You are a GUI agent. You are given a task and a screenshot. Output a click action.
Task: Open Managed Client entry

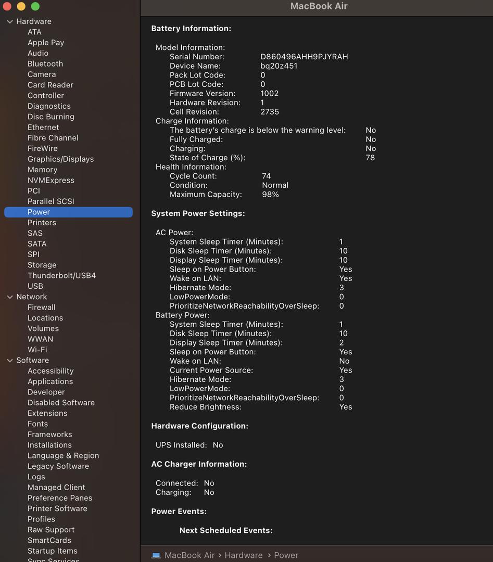[56, 488]
